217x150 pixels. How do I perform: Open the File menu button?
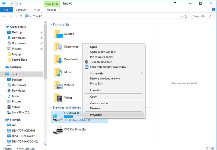(6, 10)
